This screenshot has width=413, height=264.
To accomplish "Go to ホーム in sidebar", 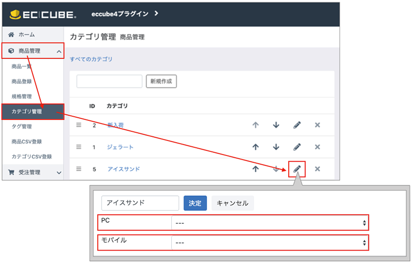I will coord(26,35).
